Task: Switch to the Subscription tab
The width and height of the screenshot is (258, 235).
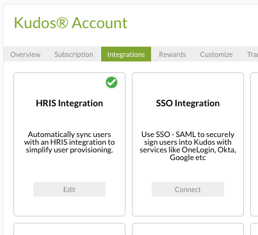Action: 74,54
